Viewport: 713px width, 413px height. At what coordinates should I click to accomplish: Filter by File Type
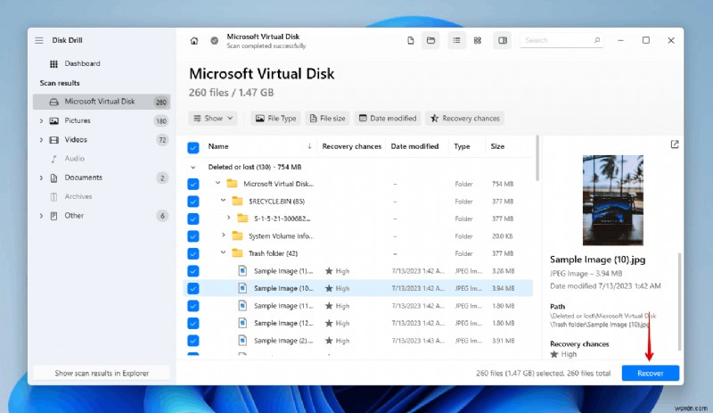coord(275,119)
